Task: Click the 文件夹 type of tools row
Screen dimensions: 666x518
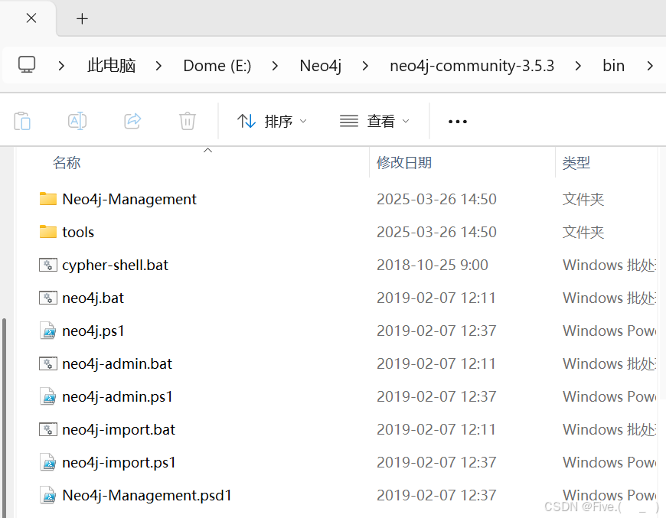Action: click(x=583, y=233)
